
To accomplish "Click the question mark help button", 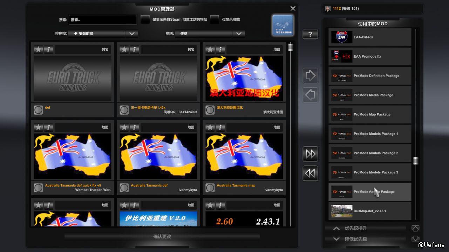I will 310,34.
